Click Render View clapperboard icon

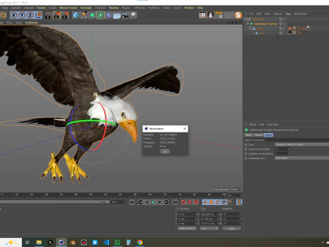tap(49, 15)
